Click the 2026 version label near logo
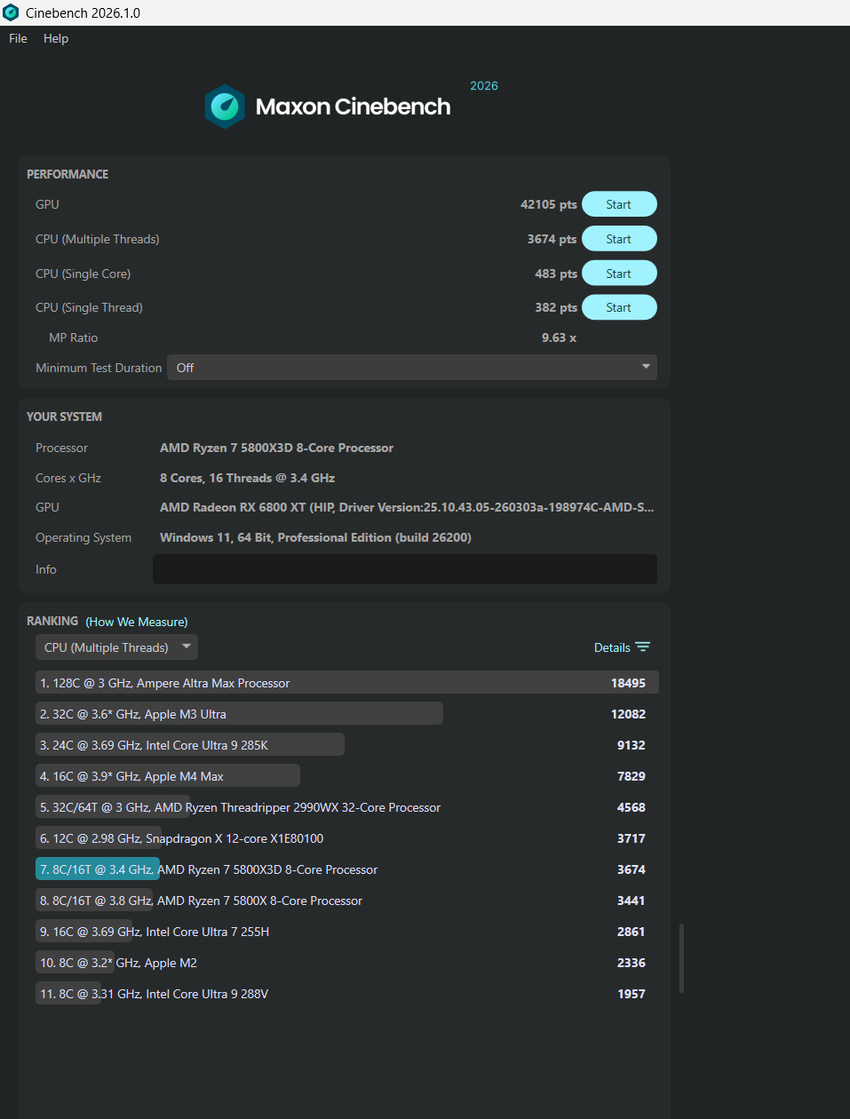This screenshot has width=850, height=1119. tap(484, 86)
